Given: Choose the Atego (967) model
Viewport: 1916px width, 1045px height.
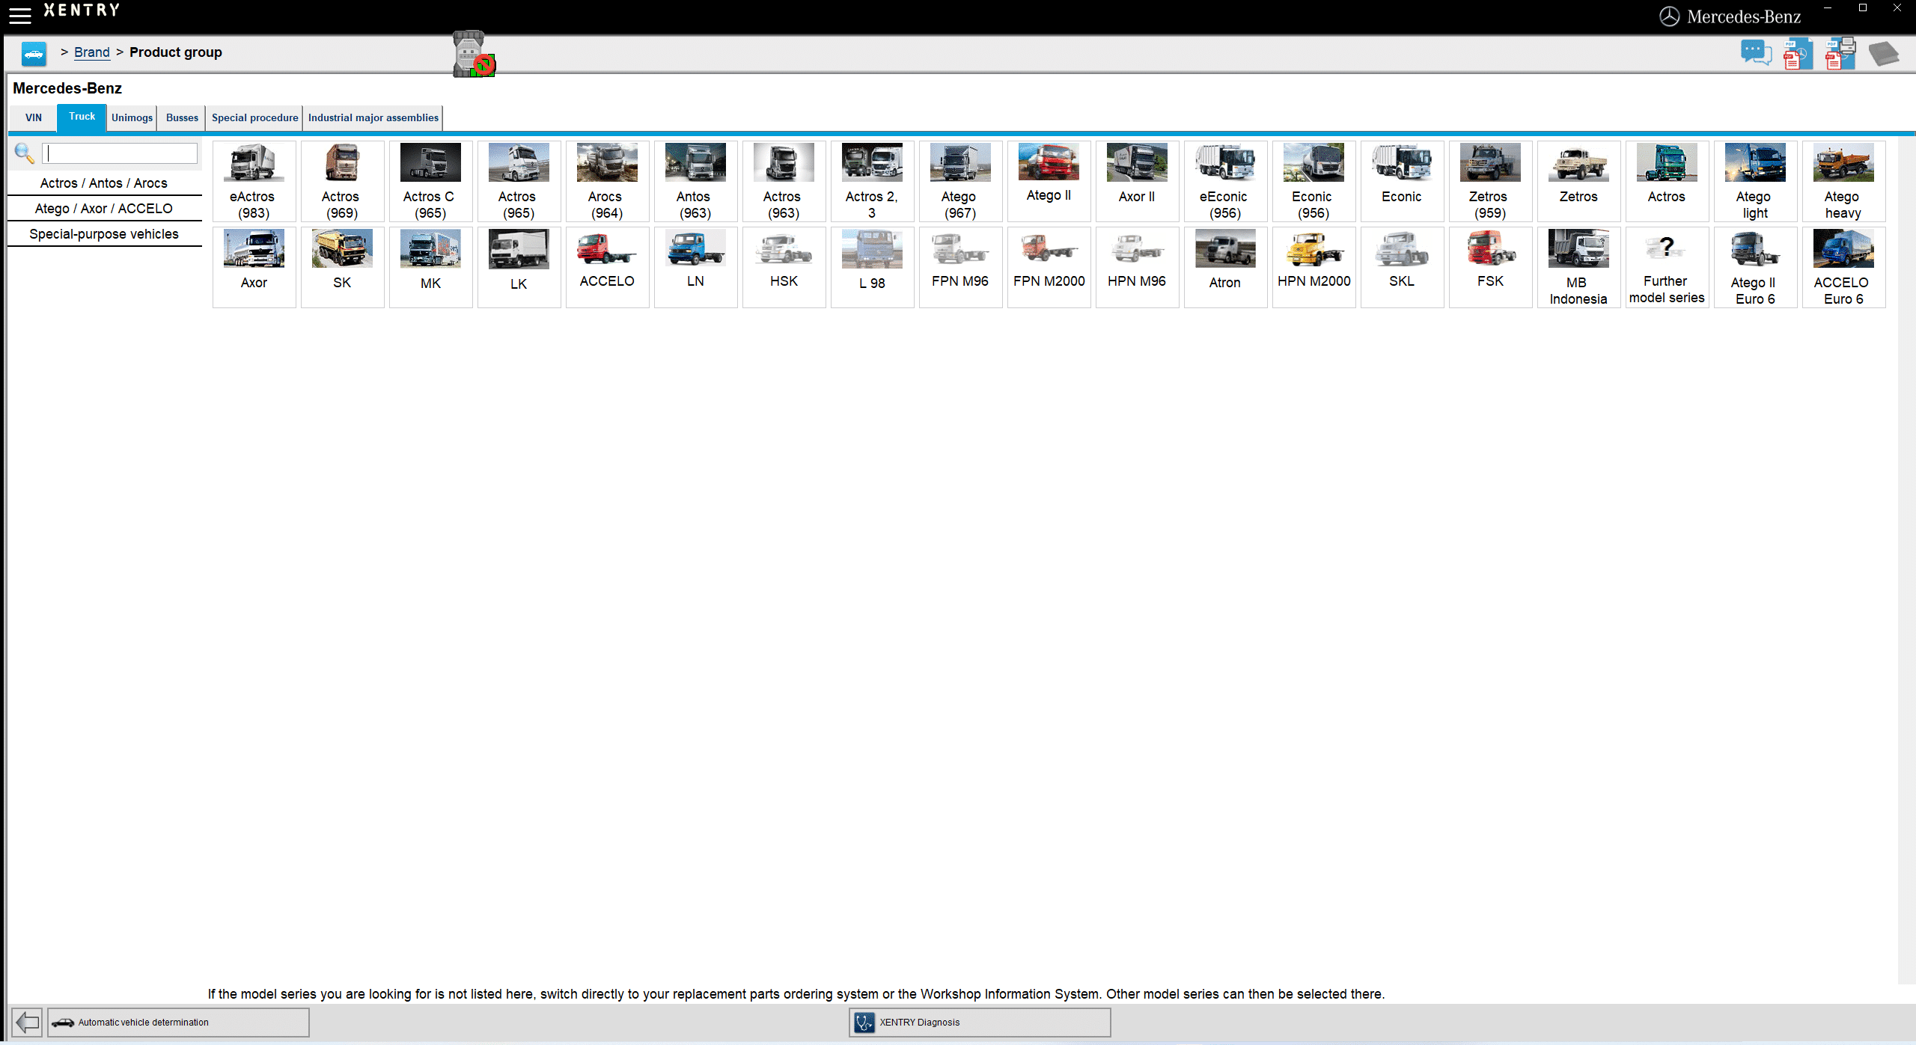Looking at the screenshot, I should (x=960, y=181).
